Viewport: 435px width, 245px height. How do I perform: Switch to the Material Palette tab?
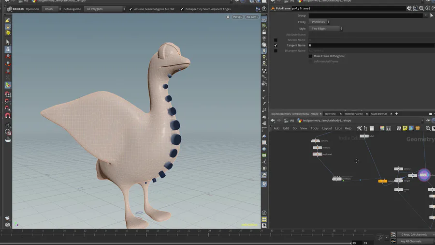353,114
